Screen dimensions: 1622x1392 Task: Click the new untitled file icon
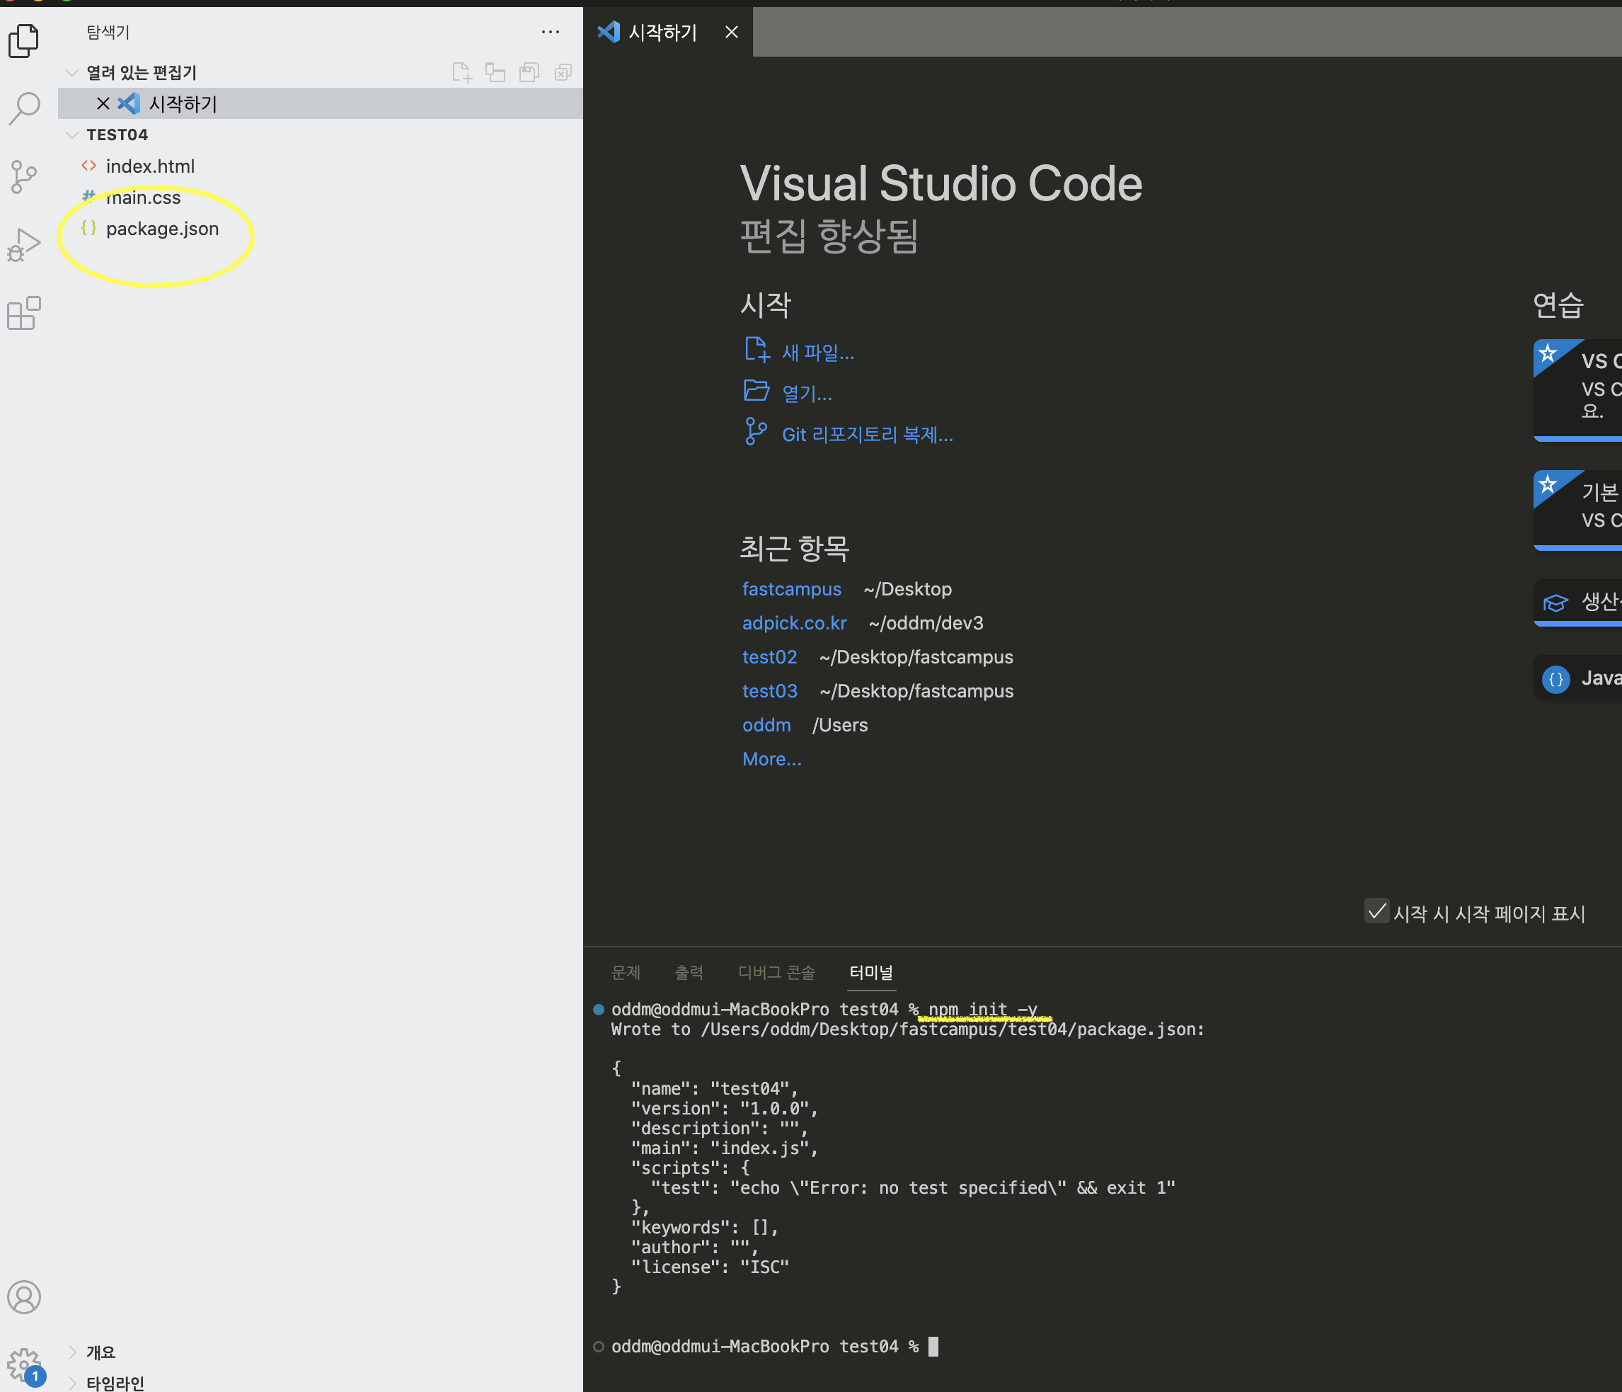click(x=462, y=73)
